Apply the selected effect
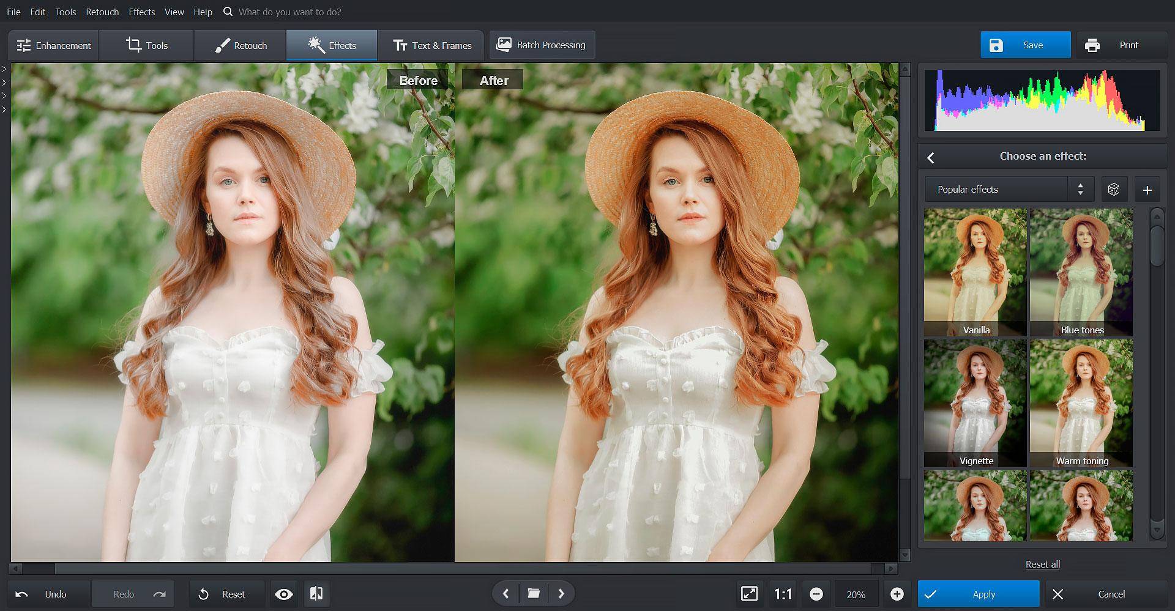Screen dimensions: 1175x611 click(x=979, y=594)
